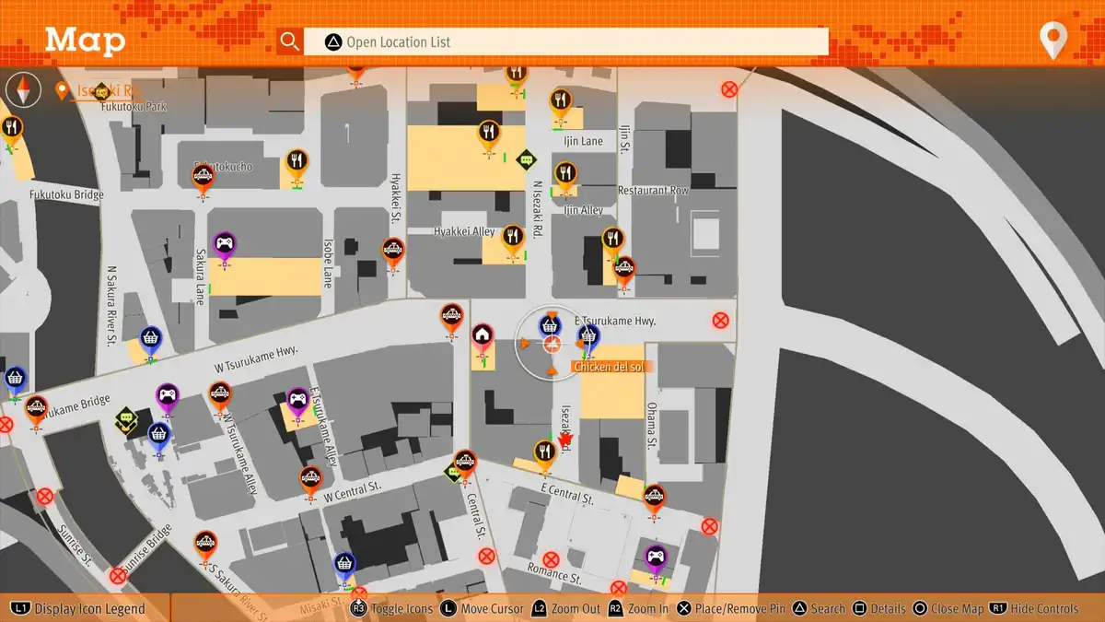This screenshot has width=1105, height=622.
Task: Click the magnifying glass search icon
Action: pos(290,41)
